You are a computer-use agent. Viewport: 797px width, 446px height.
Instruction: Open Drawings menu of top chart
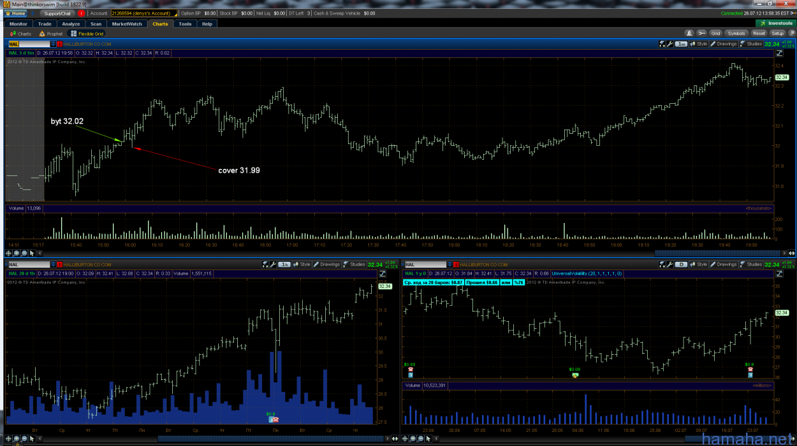point(724,44)
